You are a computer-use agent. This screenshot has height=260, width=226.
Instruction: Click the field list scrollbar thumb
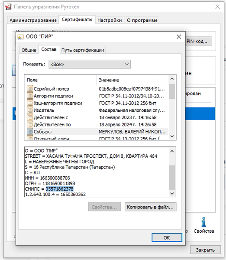pos(172,91)
